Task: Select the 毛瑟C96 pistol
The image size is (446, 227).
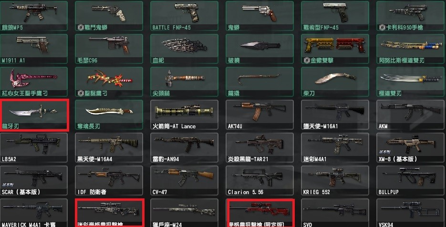Action: click(109, 49)
